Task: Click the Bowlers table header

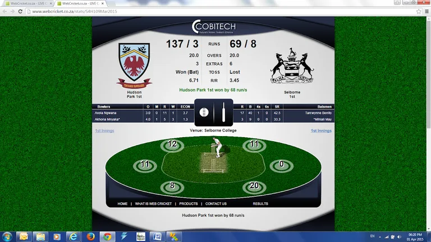Action: click(x=104, y=106)
